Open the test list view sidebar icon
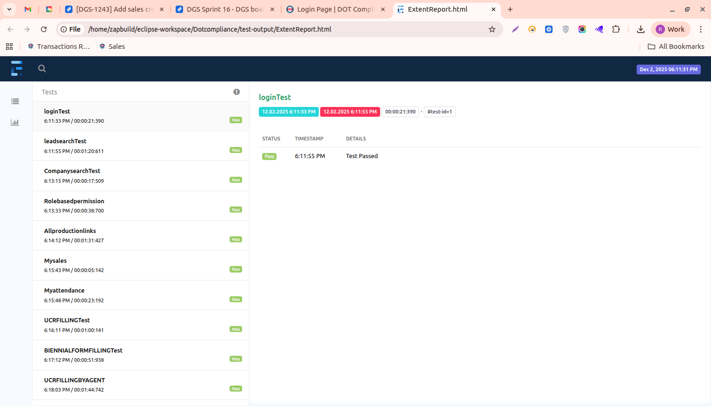Image resolution: width=711 pixels, height=406 pixels. click(15, 101)
